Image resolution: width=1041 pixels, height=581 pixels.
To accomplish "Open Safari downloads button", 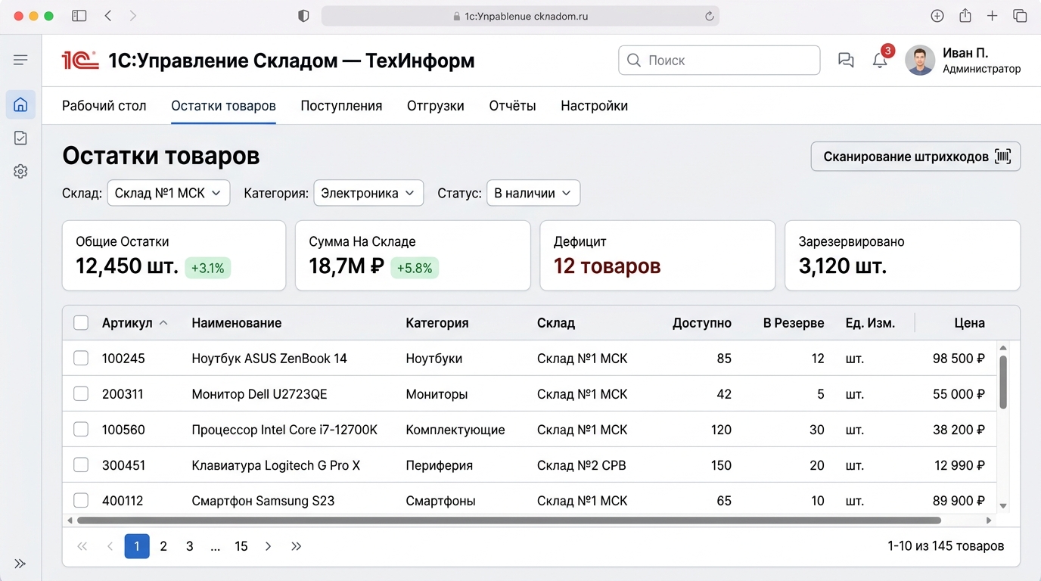I will pyautogui.click(x=937, y=16).
